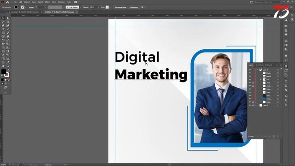Select the Direct Selection tool
The height and width of the screenshot is (166, 295).
(8, 18)
